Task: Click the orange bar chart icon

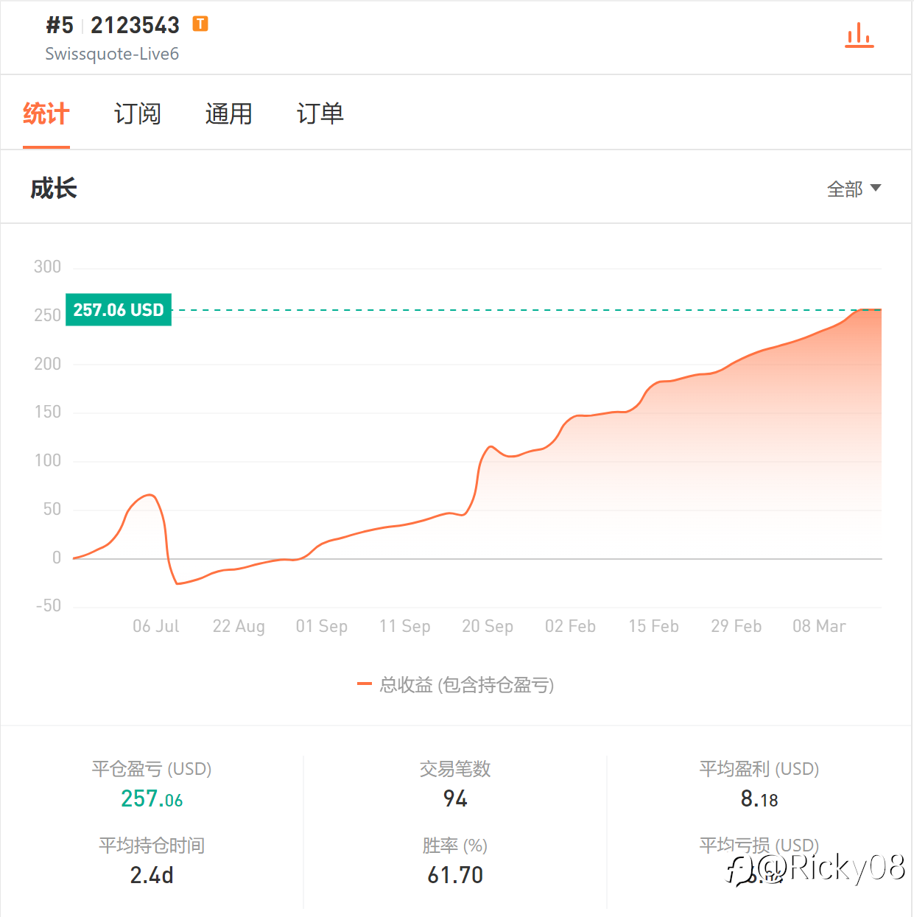Action: [x=859, y=35]
